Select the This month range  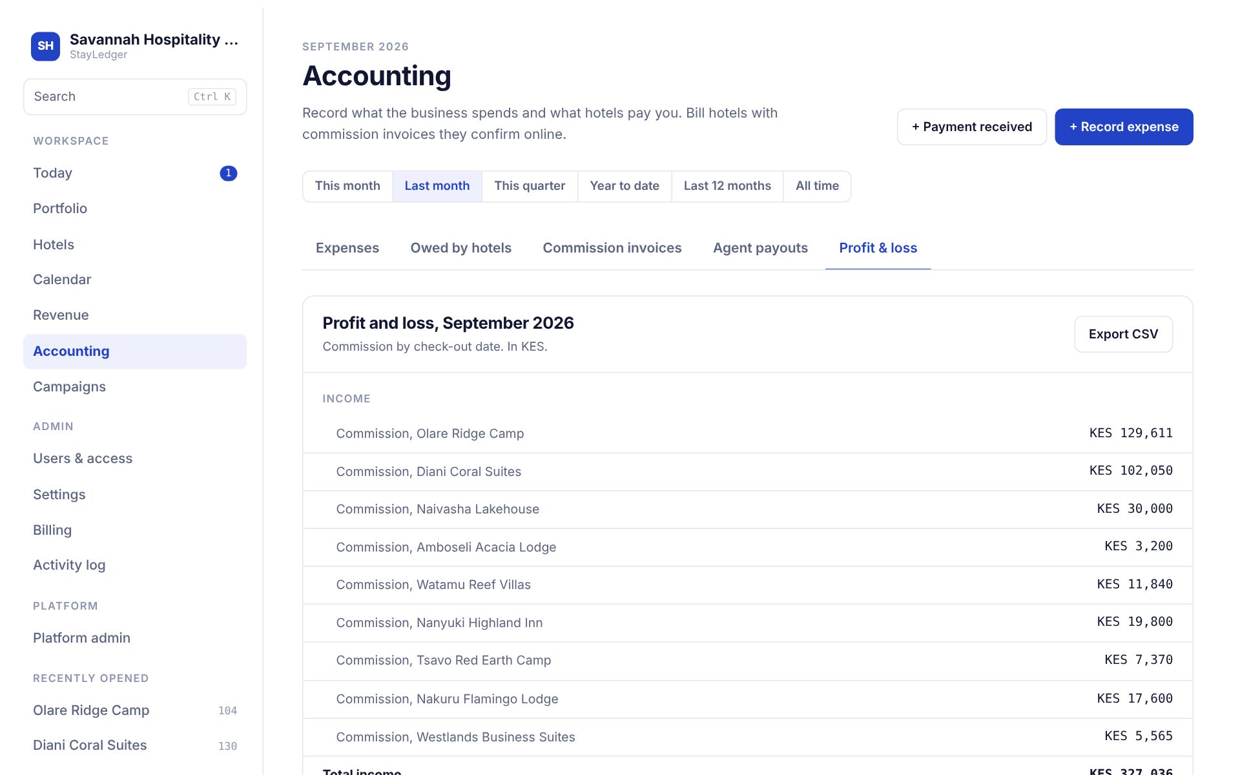pyautogui.click(x=347, y=187)
